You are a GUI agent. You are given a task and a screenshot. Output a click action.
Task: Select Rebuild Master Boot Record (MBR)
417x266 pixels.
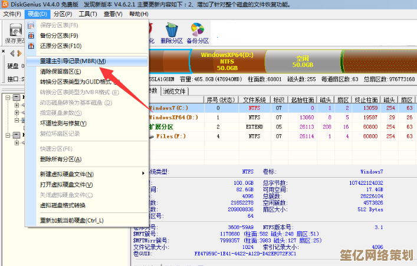click(x=73, y=61)
